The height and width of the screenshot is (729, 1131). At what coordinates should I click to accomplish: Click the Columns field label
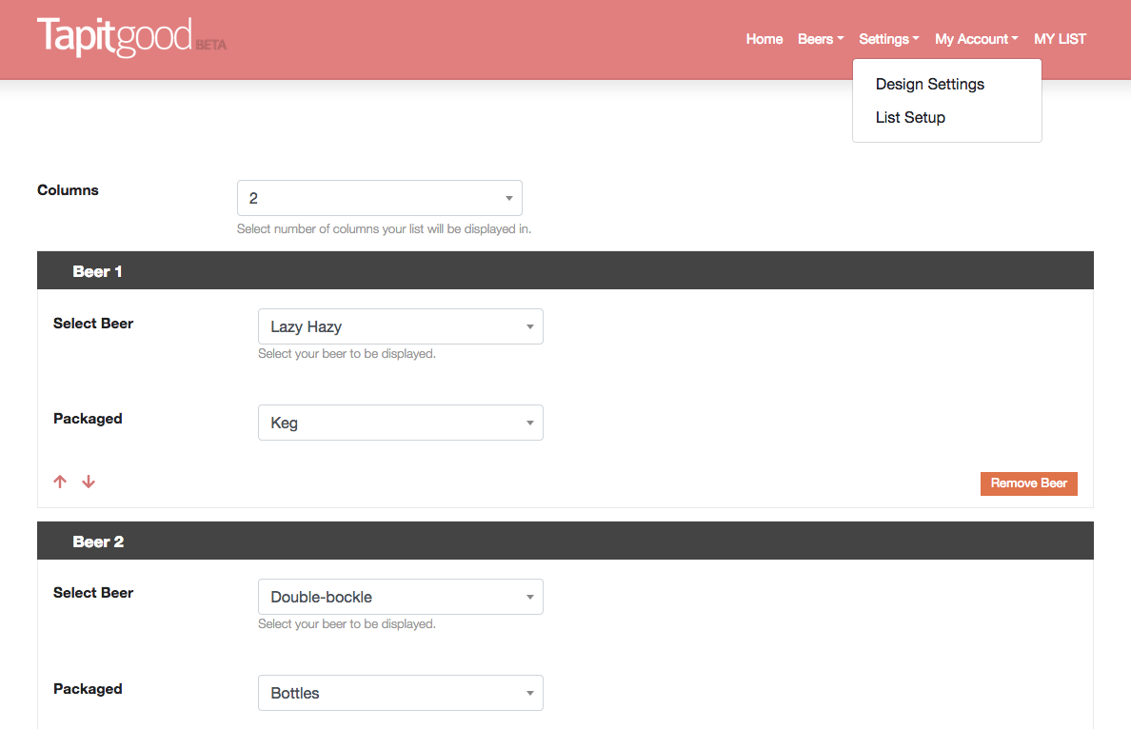(68, 190)
